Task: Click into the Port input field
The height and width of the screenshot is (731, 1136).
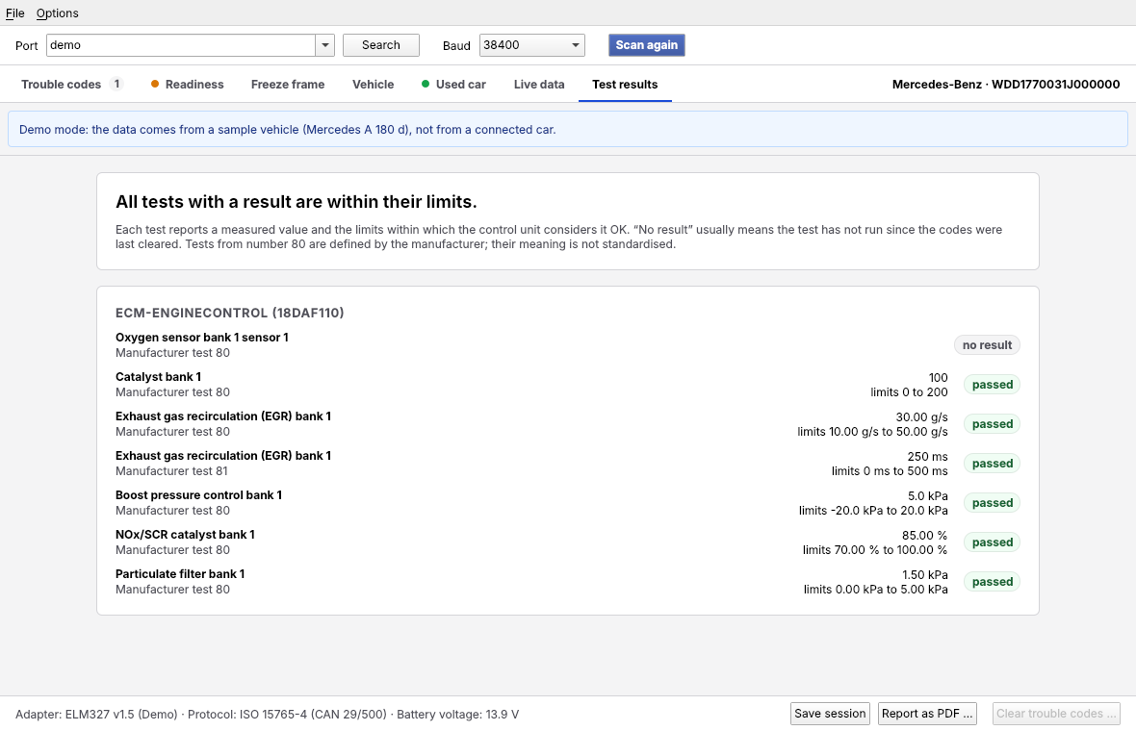Action: pos(180,45)
